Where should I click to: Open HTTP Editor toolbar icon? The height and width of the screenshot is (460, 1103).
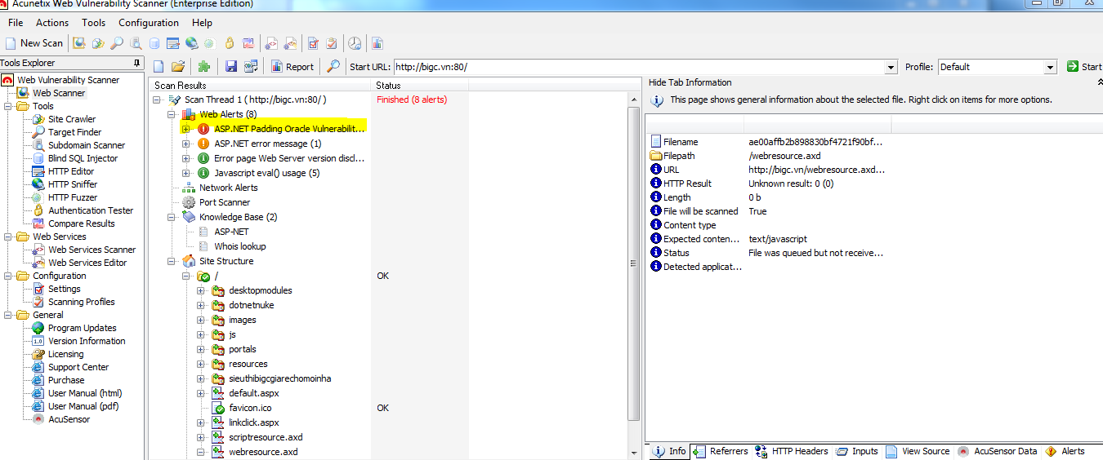[173, 43]
